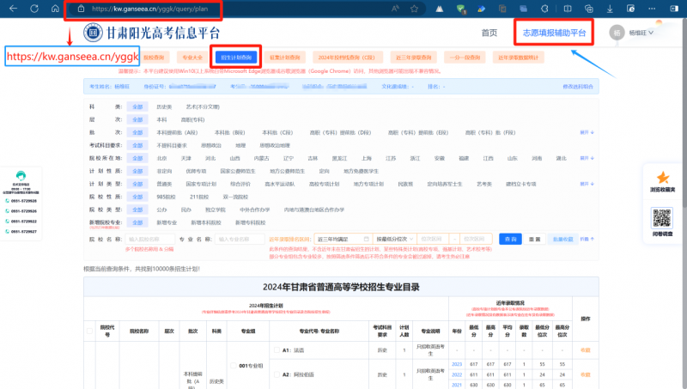Click the star icon for 浏览收藏夹
687x389 pixels.
pos(663,177)
